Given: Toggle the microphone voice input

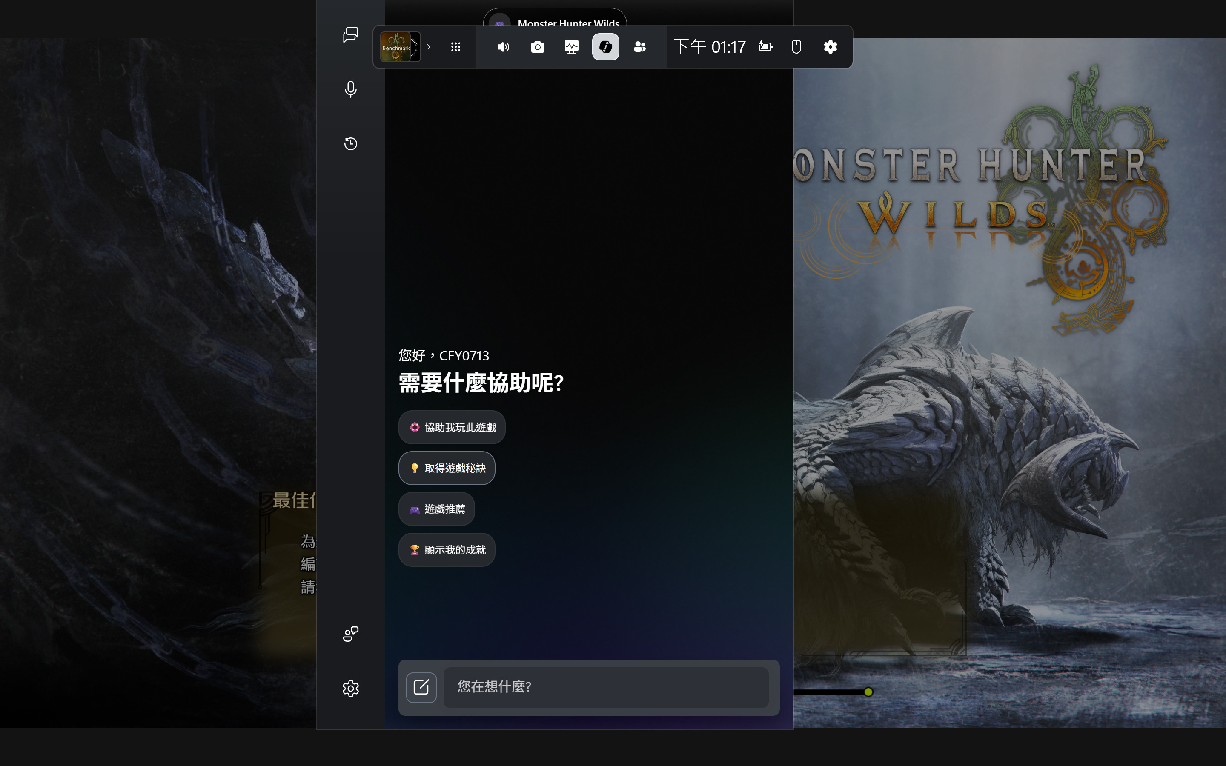Looking at the screenshot, I should 351,89.
